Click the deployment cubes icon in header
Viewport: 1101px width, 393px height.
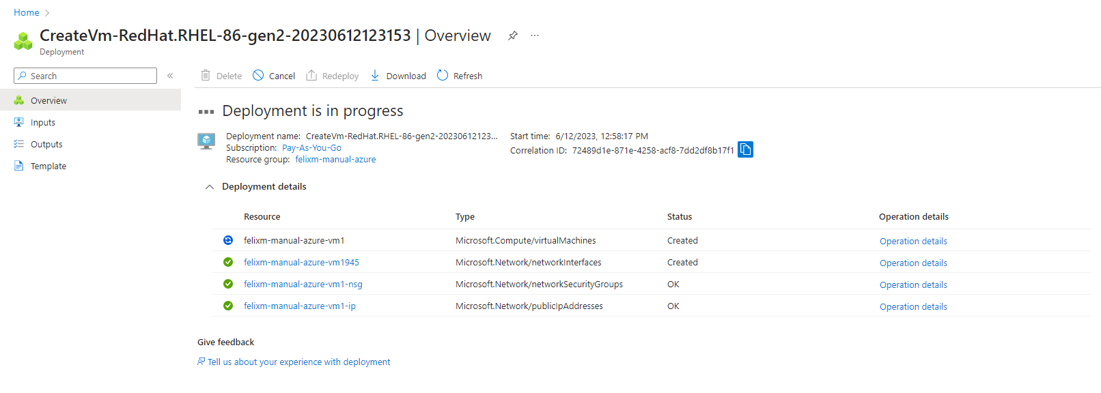point(23,41)
